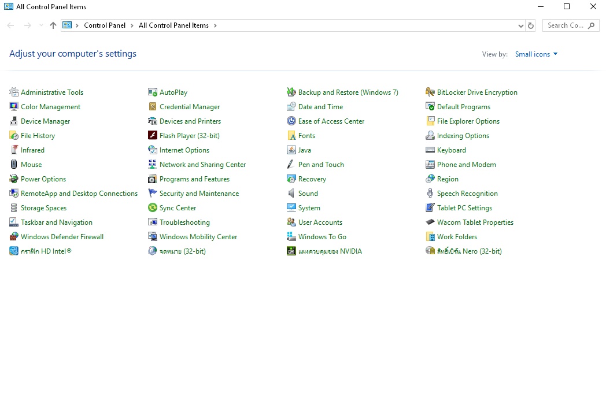Open the Internet Options icon
Screen dimensions: 606x401
pos(153,150)
